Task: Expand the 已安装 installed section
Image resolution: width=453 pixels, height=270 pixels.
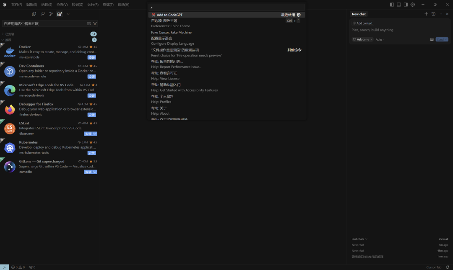Action: coord(49,34)
